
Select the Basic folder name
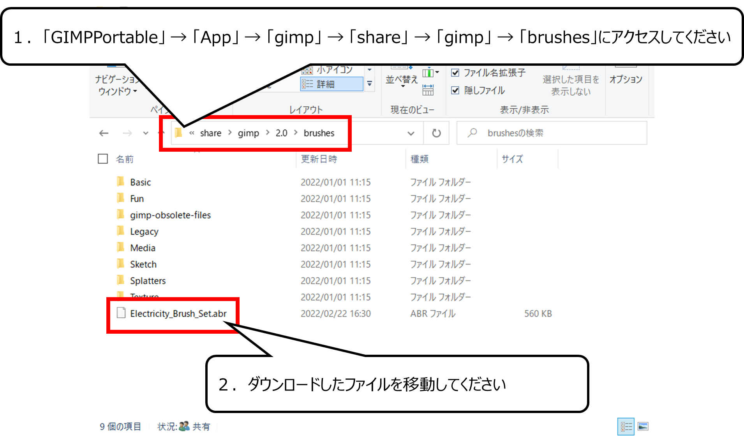click(x=141, y=182)
